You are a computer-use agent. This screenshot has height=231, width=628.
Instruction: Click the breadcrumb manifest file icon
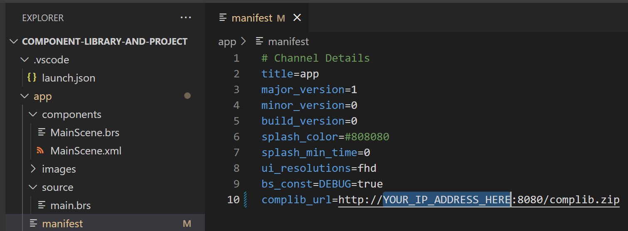pos(260,41)
